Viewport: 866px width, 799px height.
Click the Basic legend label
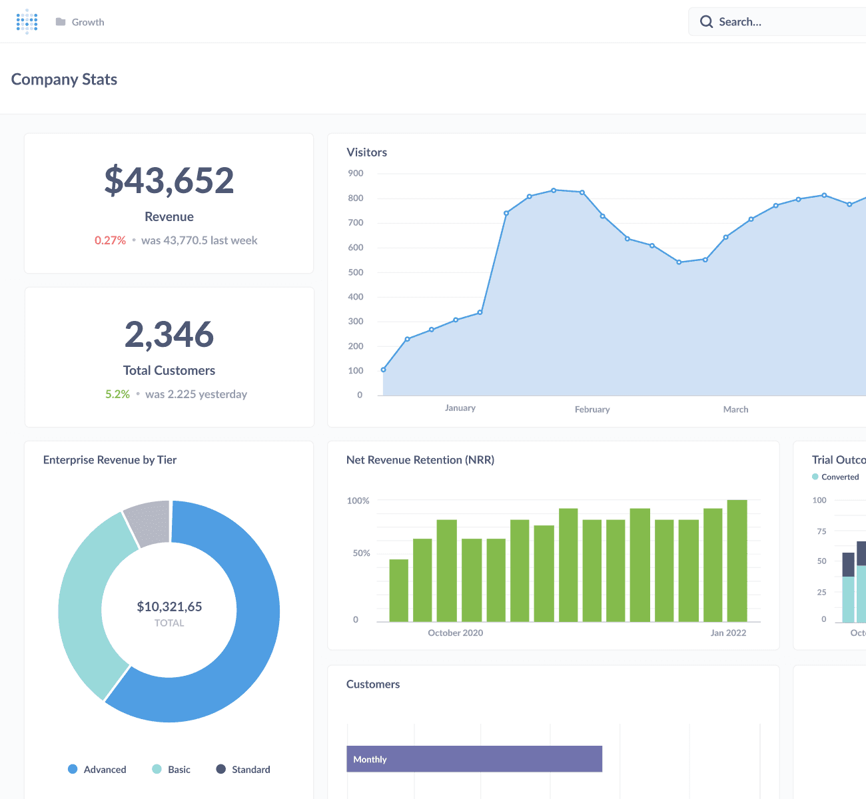[179, 770]
